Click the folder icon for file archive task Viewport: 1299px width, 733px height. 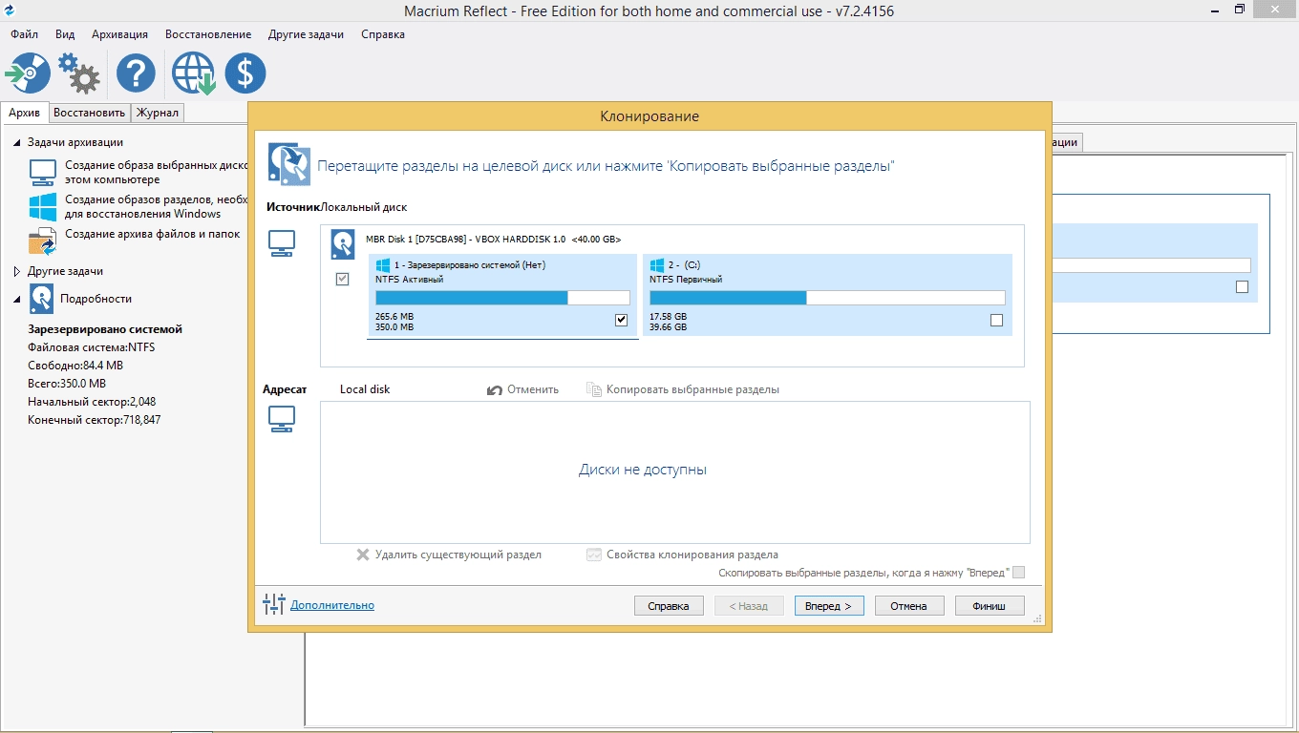pos(43,241)
